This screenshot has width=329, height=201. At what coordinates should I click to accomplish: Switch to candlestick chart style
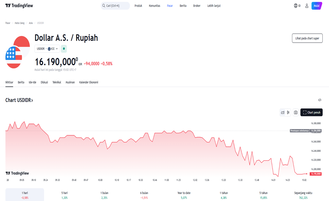point(288,112)
